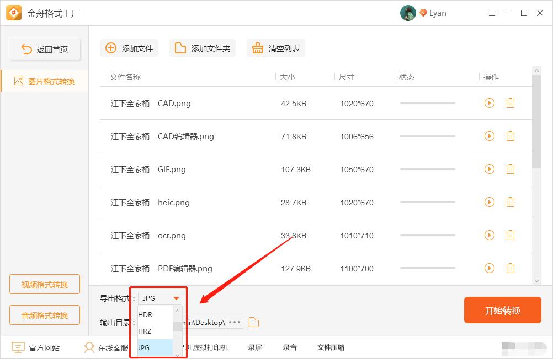Click play icon for 江下全家桶—GIF.png
Image resolution: width=553 pixels, height=359 pixels.
[489, 169]
